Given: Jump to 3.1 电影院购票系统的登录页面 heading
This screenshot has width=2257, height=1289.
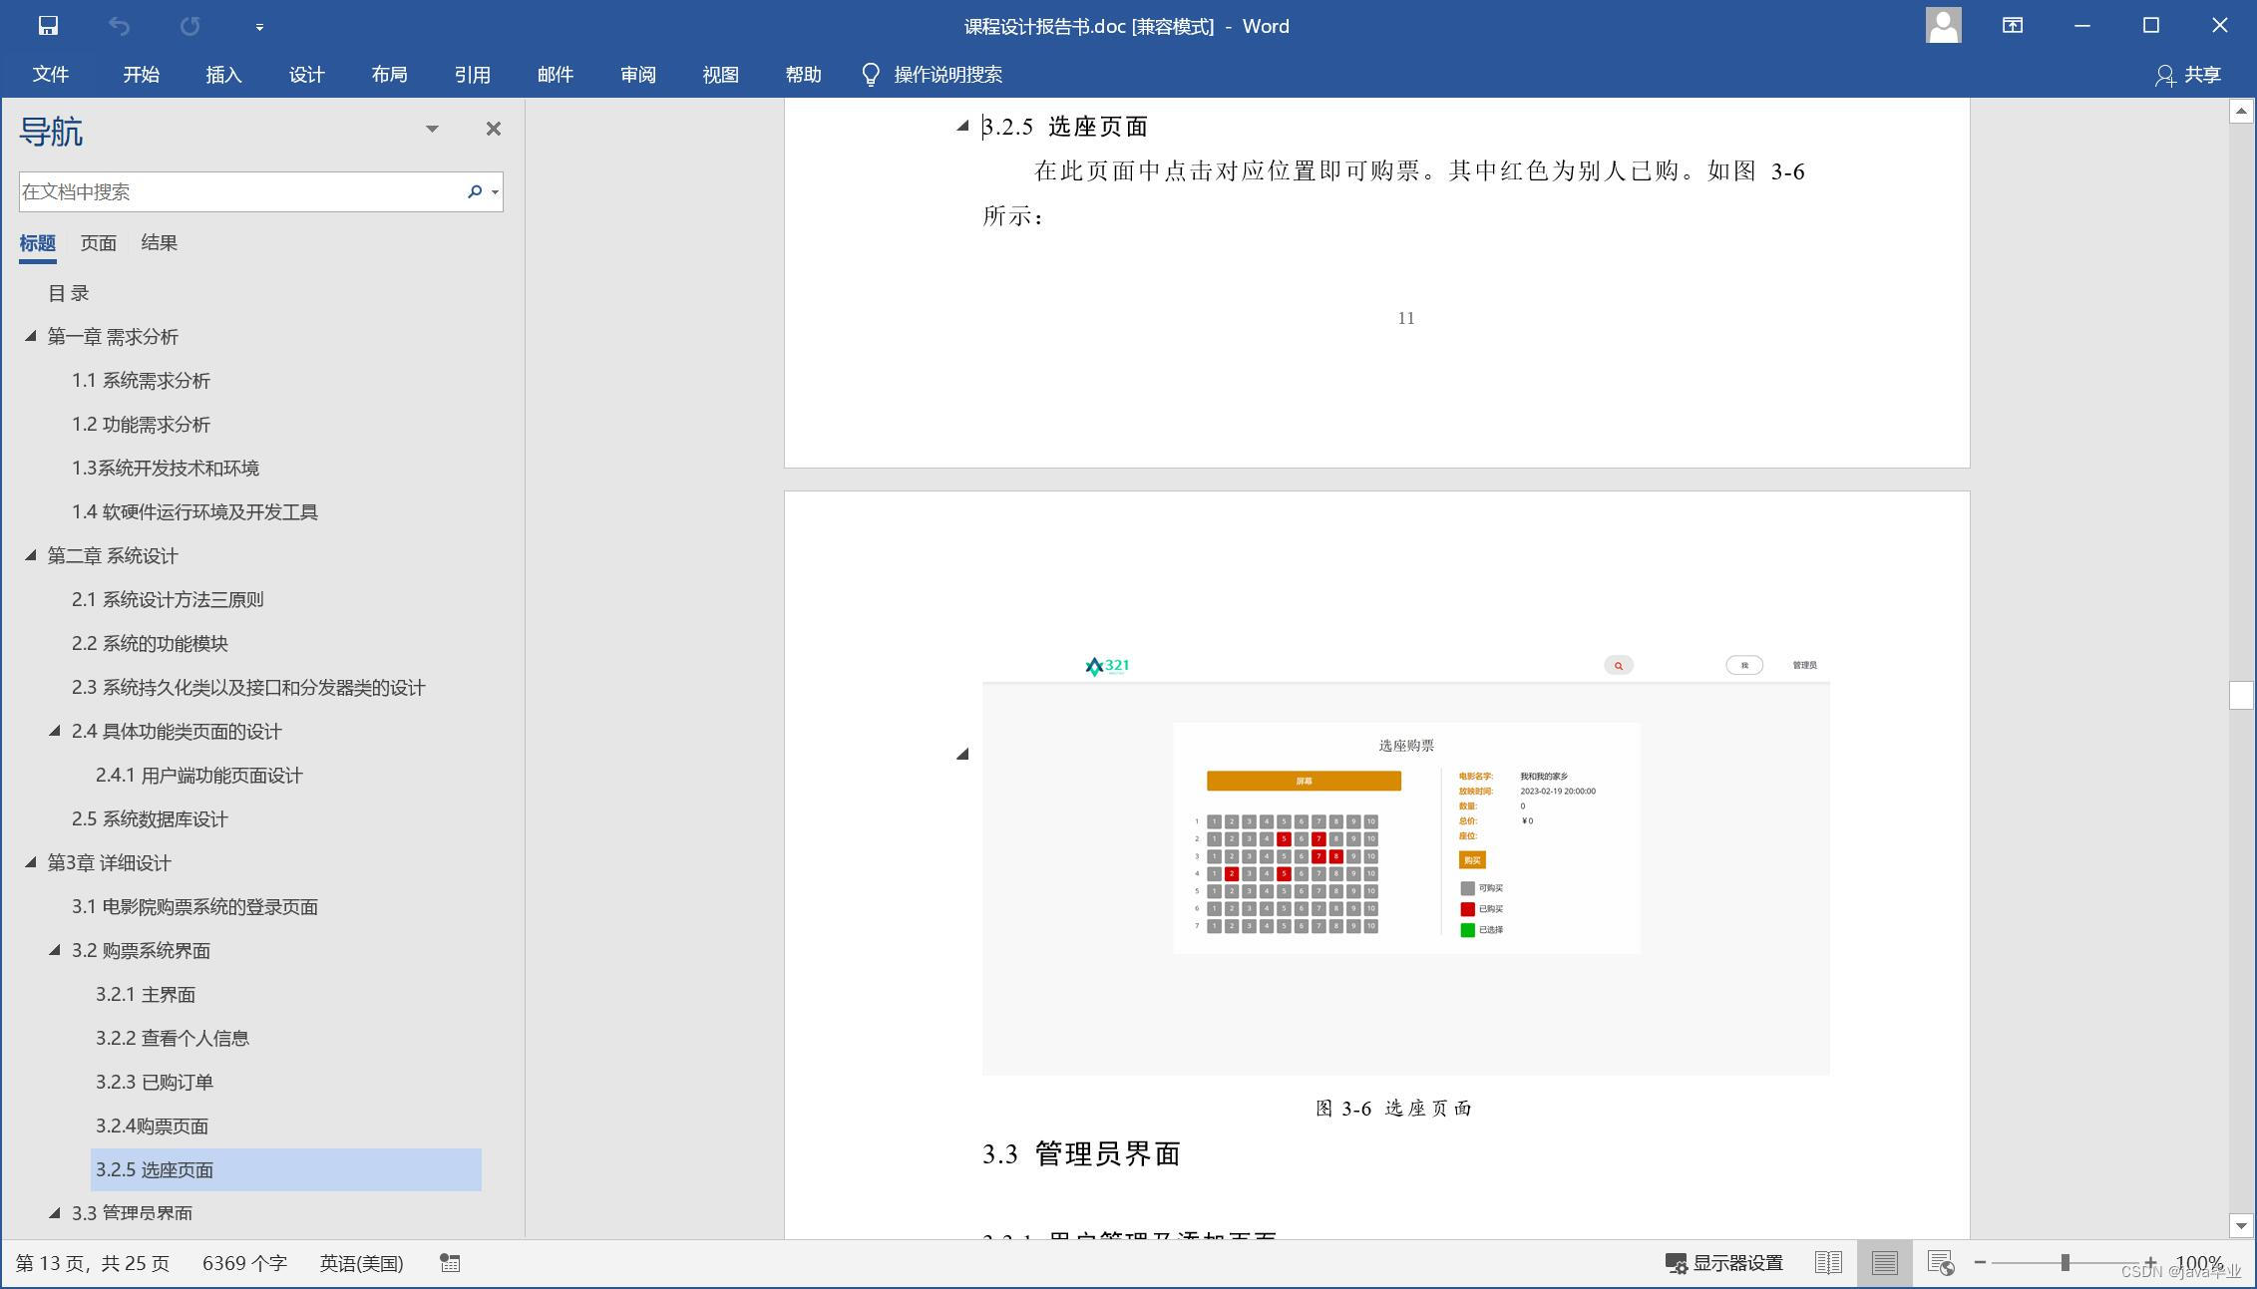Looking at the screenshot, I should click(194, 907).
